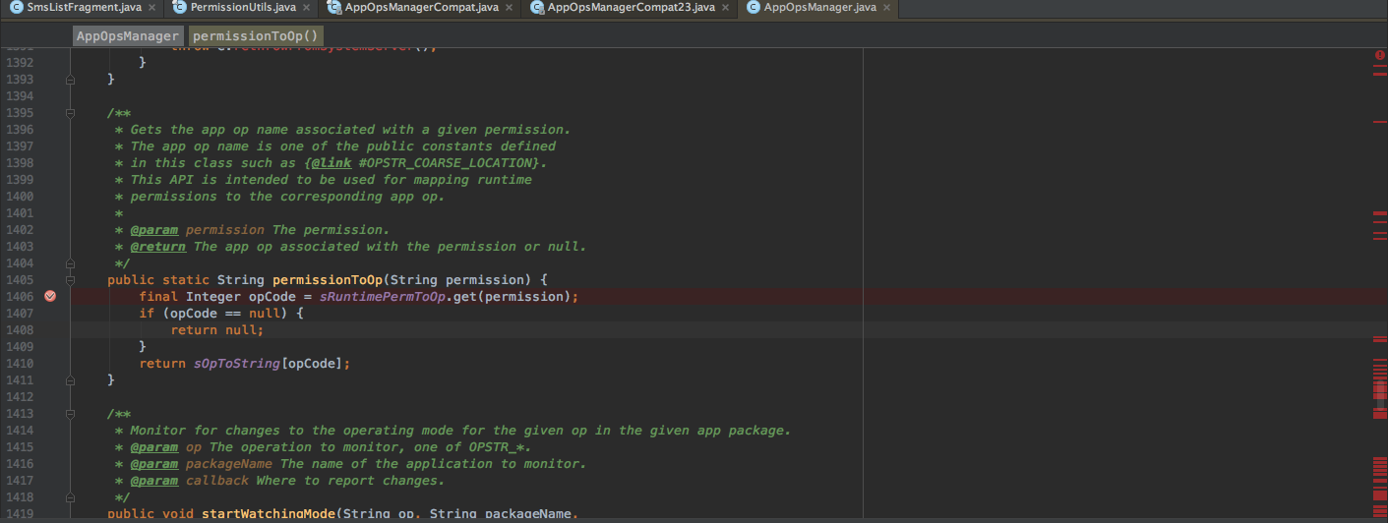Screen dimensions: 1388x523
Task: Open the AppOpsManagerCompat.java tab
Action: pyautogui.click(x=422, y=7)
